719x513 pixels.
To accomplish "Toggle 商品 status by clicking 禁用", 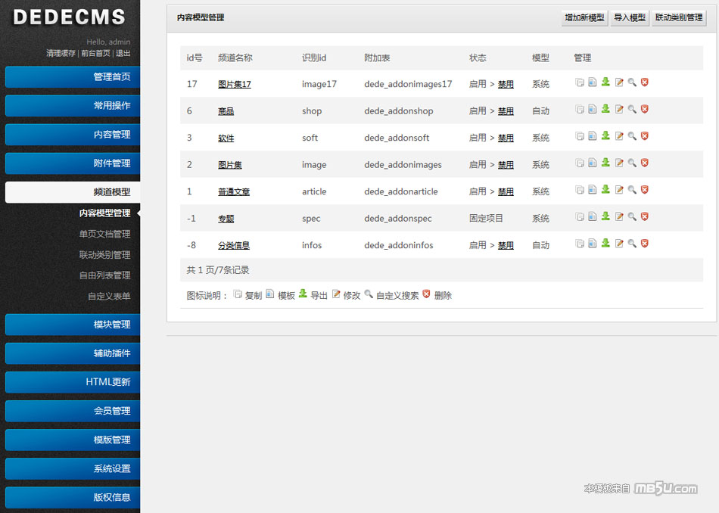I will tap(506, 111).
